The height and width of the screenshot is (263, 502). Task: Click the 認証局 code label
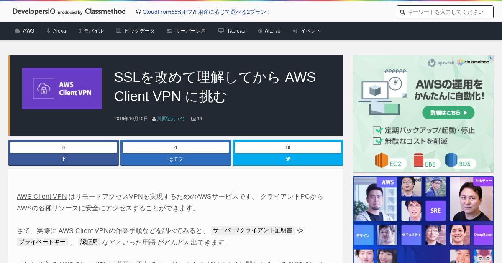tap(89, 242)
